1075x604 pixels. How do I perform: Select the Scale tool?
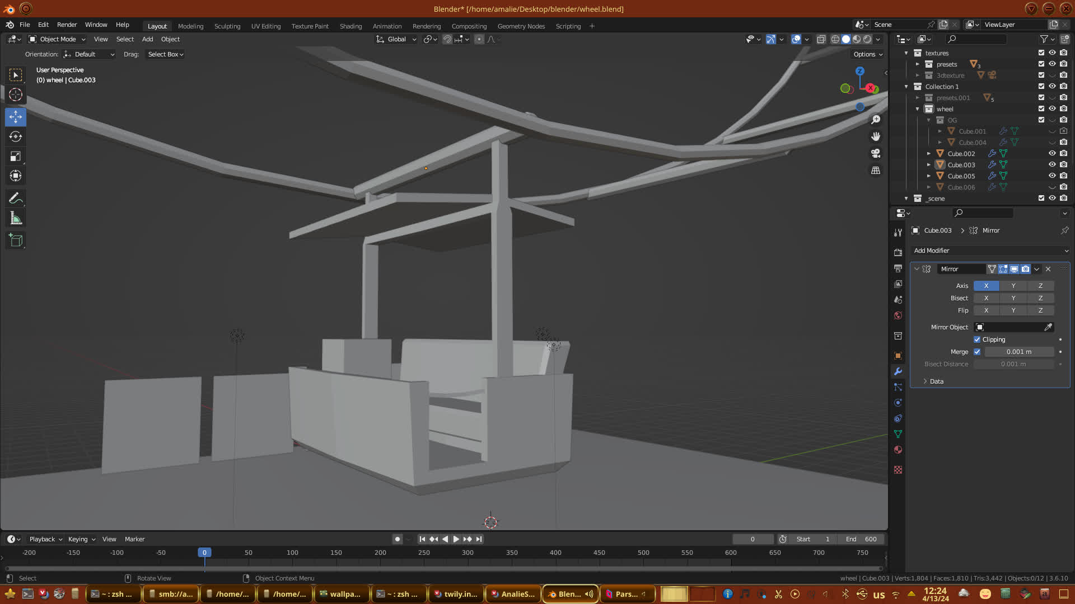click(16, 157)
